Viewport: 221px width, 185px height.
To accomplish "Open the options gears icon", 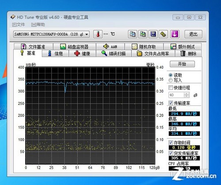I will tap(163, 34).
